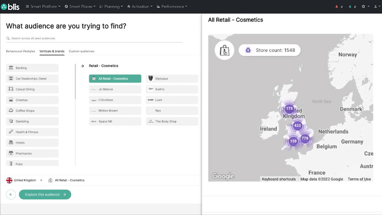Select the Pharmacies vertical
Image resolution: width=382 pixels, height=215 pixels.
coord(32,153)
